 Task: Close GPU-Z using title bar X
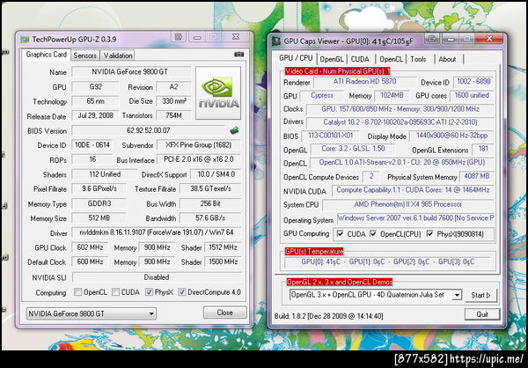coord(236,37)
